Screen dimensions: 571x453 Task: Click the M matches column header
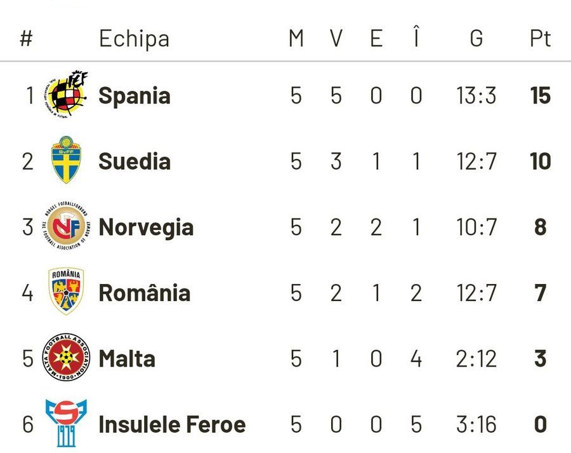pos(296,38)
